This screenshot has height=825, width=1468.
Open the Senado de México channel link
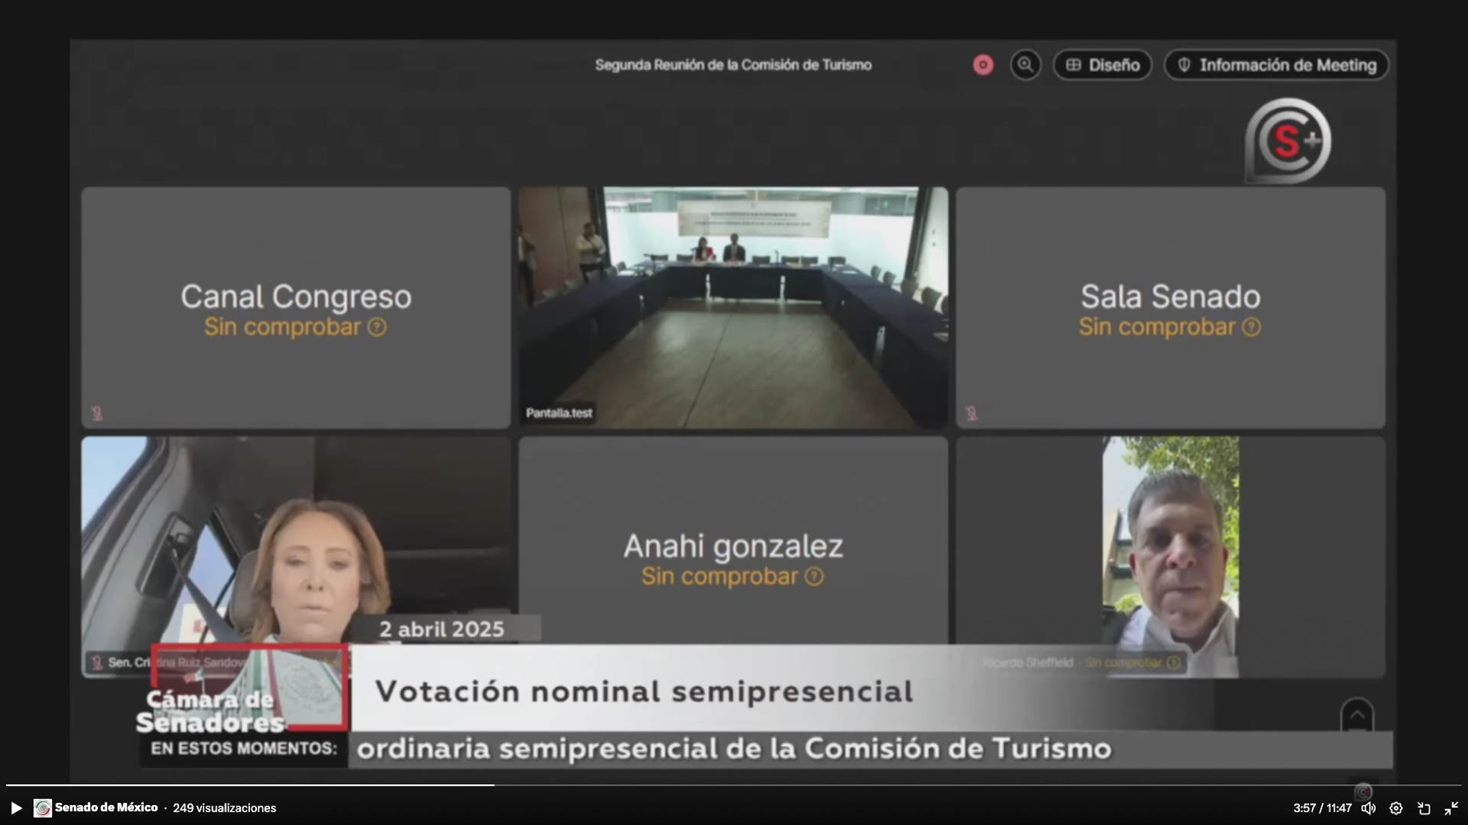coord(106,807)
